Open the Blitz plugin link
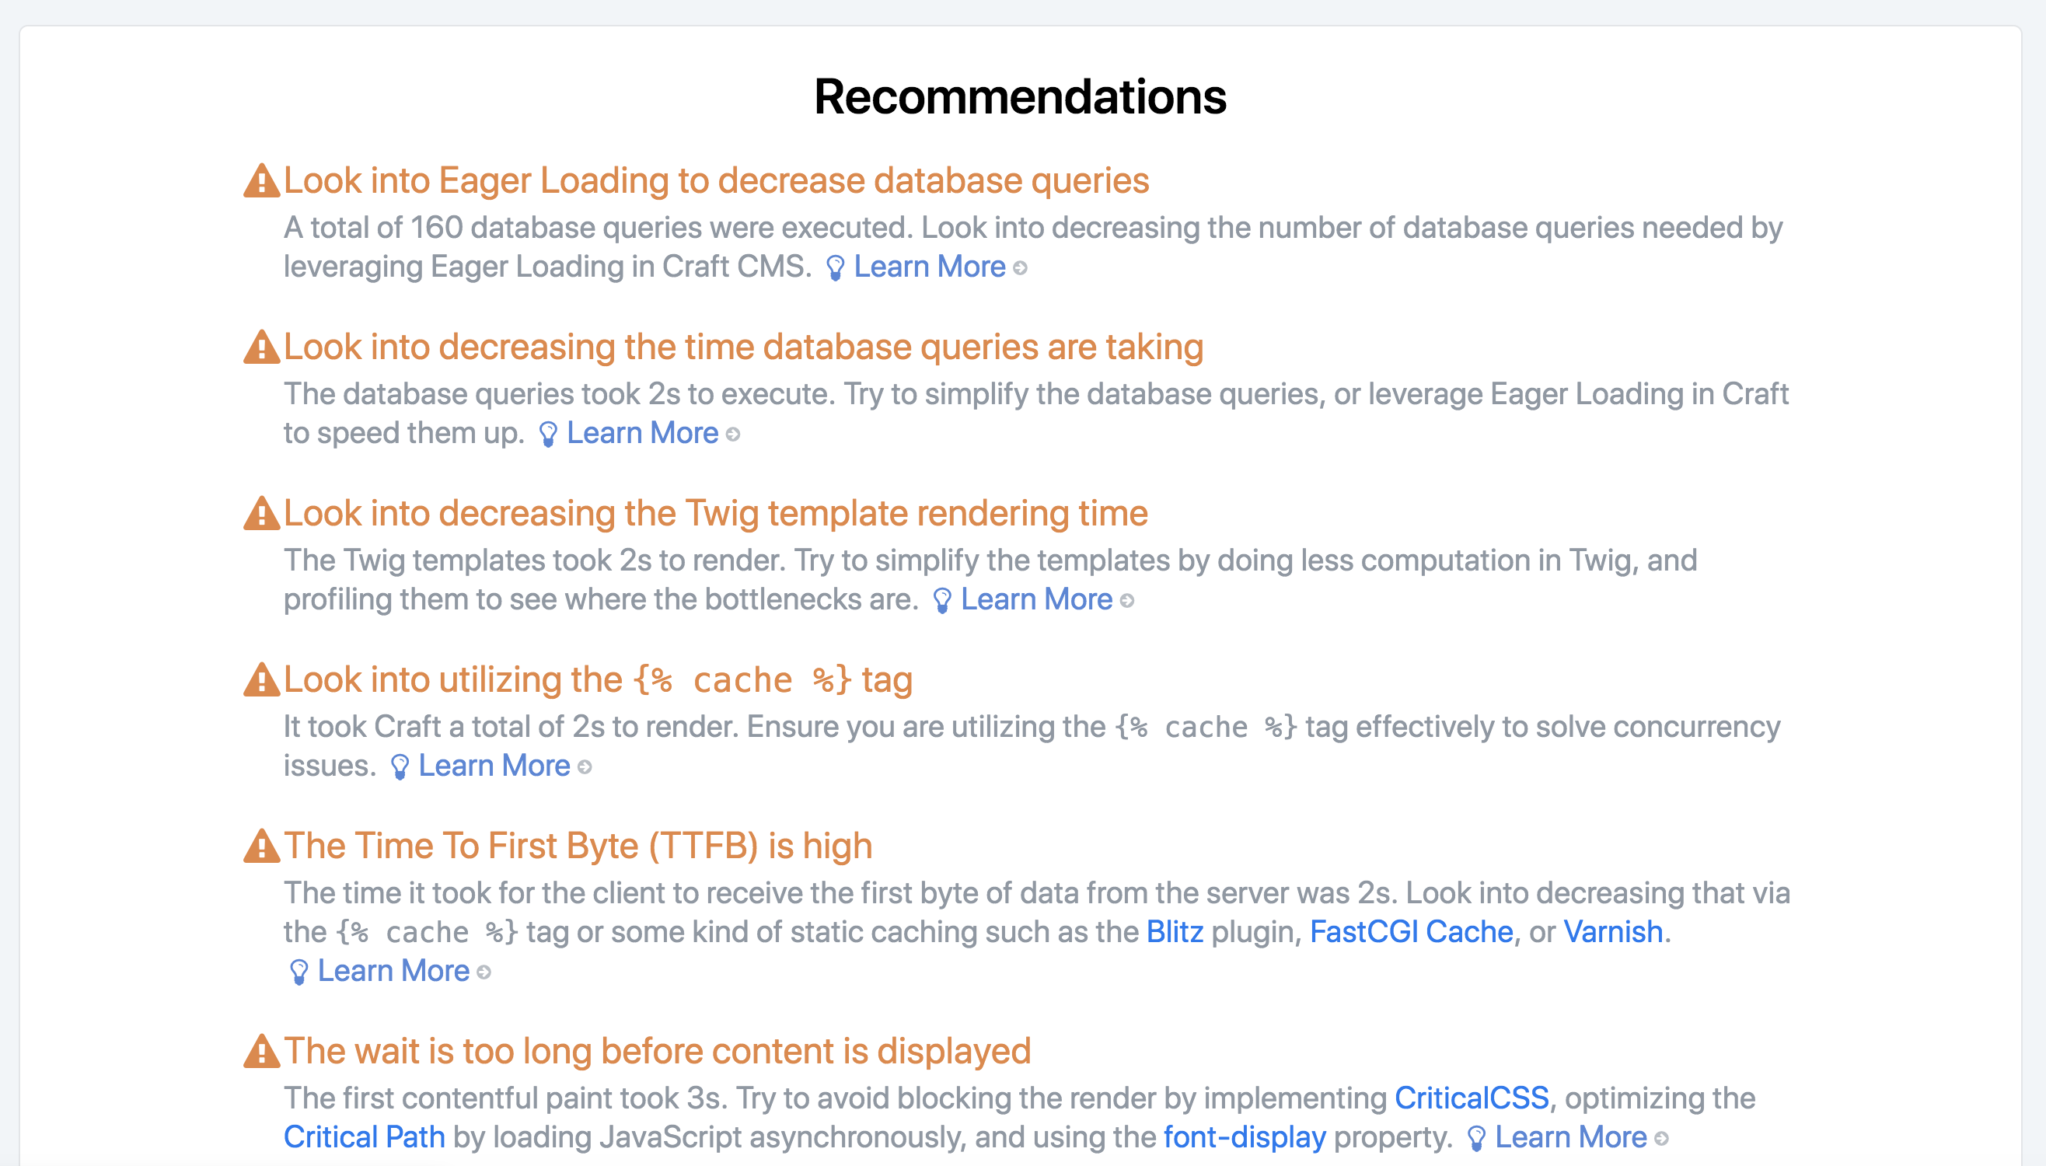 coord(1174,931)
